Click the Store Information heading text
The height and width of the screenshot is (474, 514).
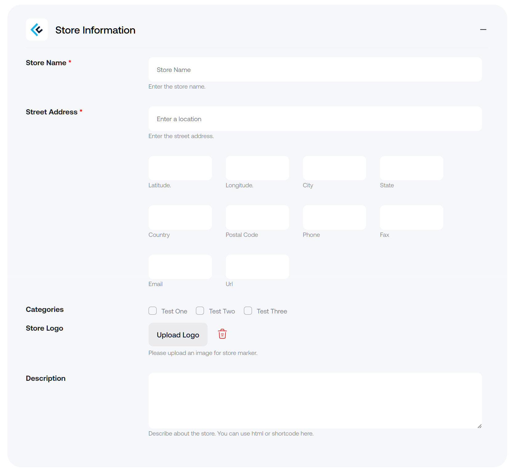click(95, 30)
